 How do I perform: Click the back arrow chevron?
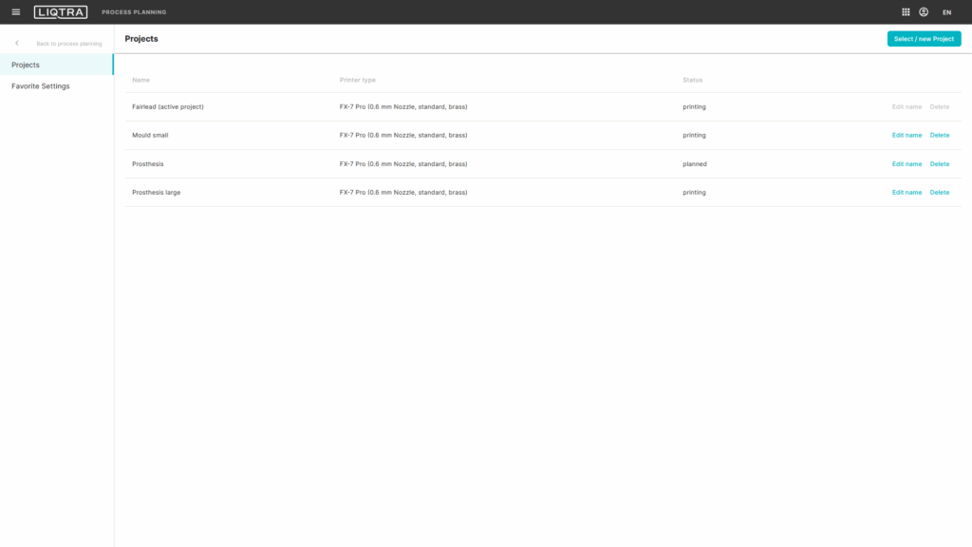click(x=17, y=44)
